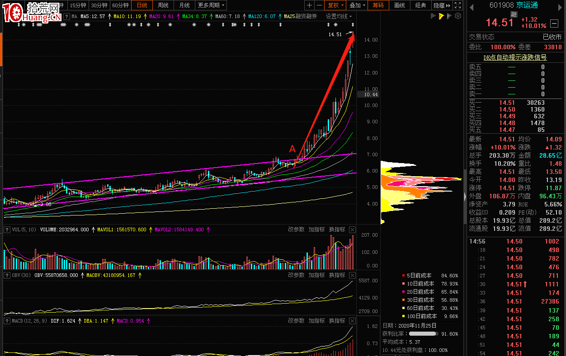Click tick row with volume 27386

point(515,301)
